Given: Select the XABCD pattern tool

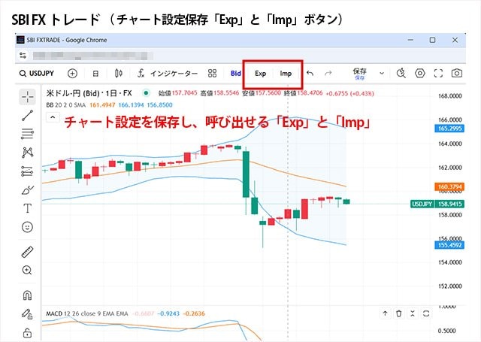Looking at the screenshot, I should (27, 153).
